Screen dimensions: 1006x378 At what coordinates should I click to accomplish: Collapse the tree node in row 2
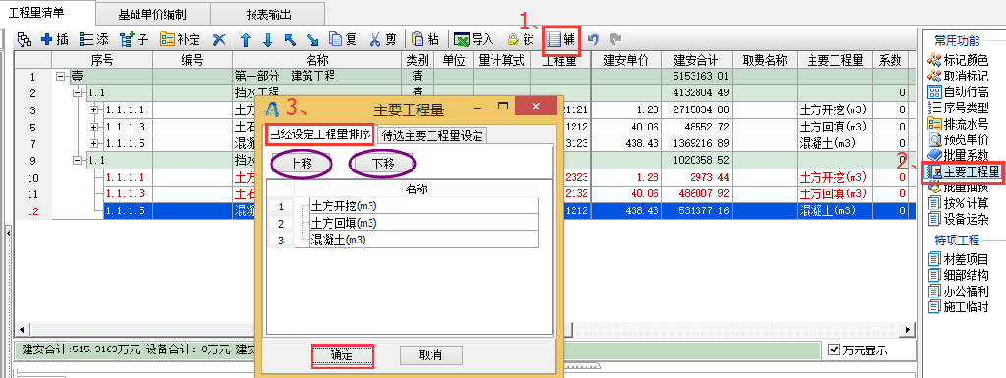(x=78, y=93)
